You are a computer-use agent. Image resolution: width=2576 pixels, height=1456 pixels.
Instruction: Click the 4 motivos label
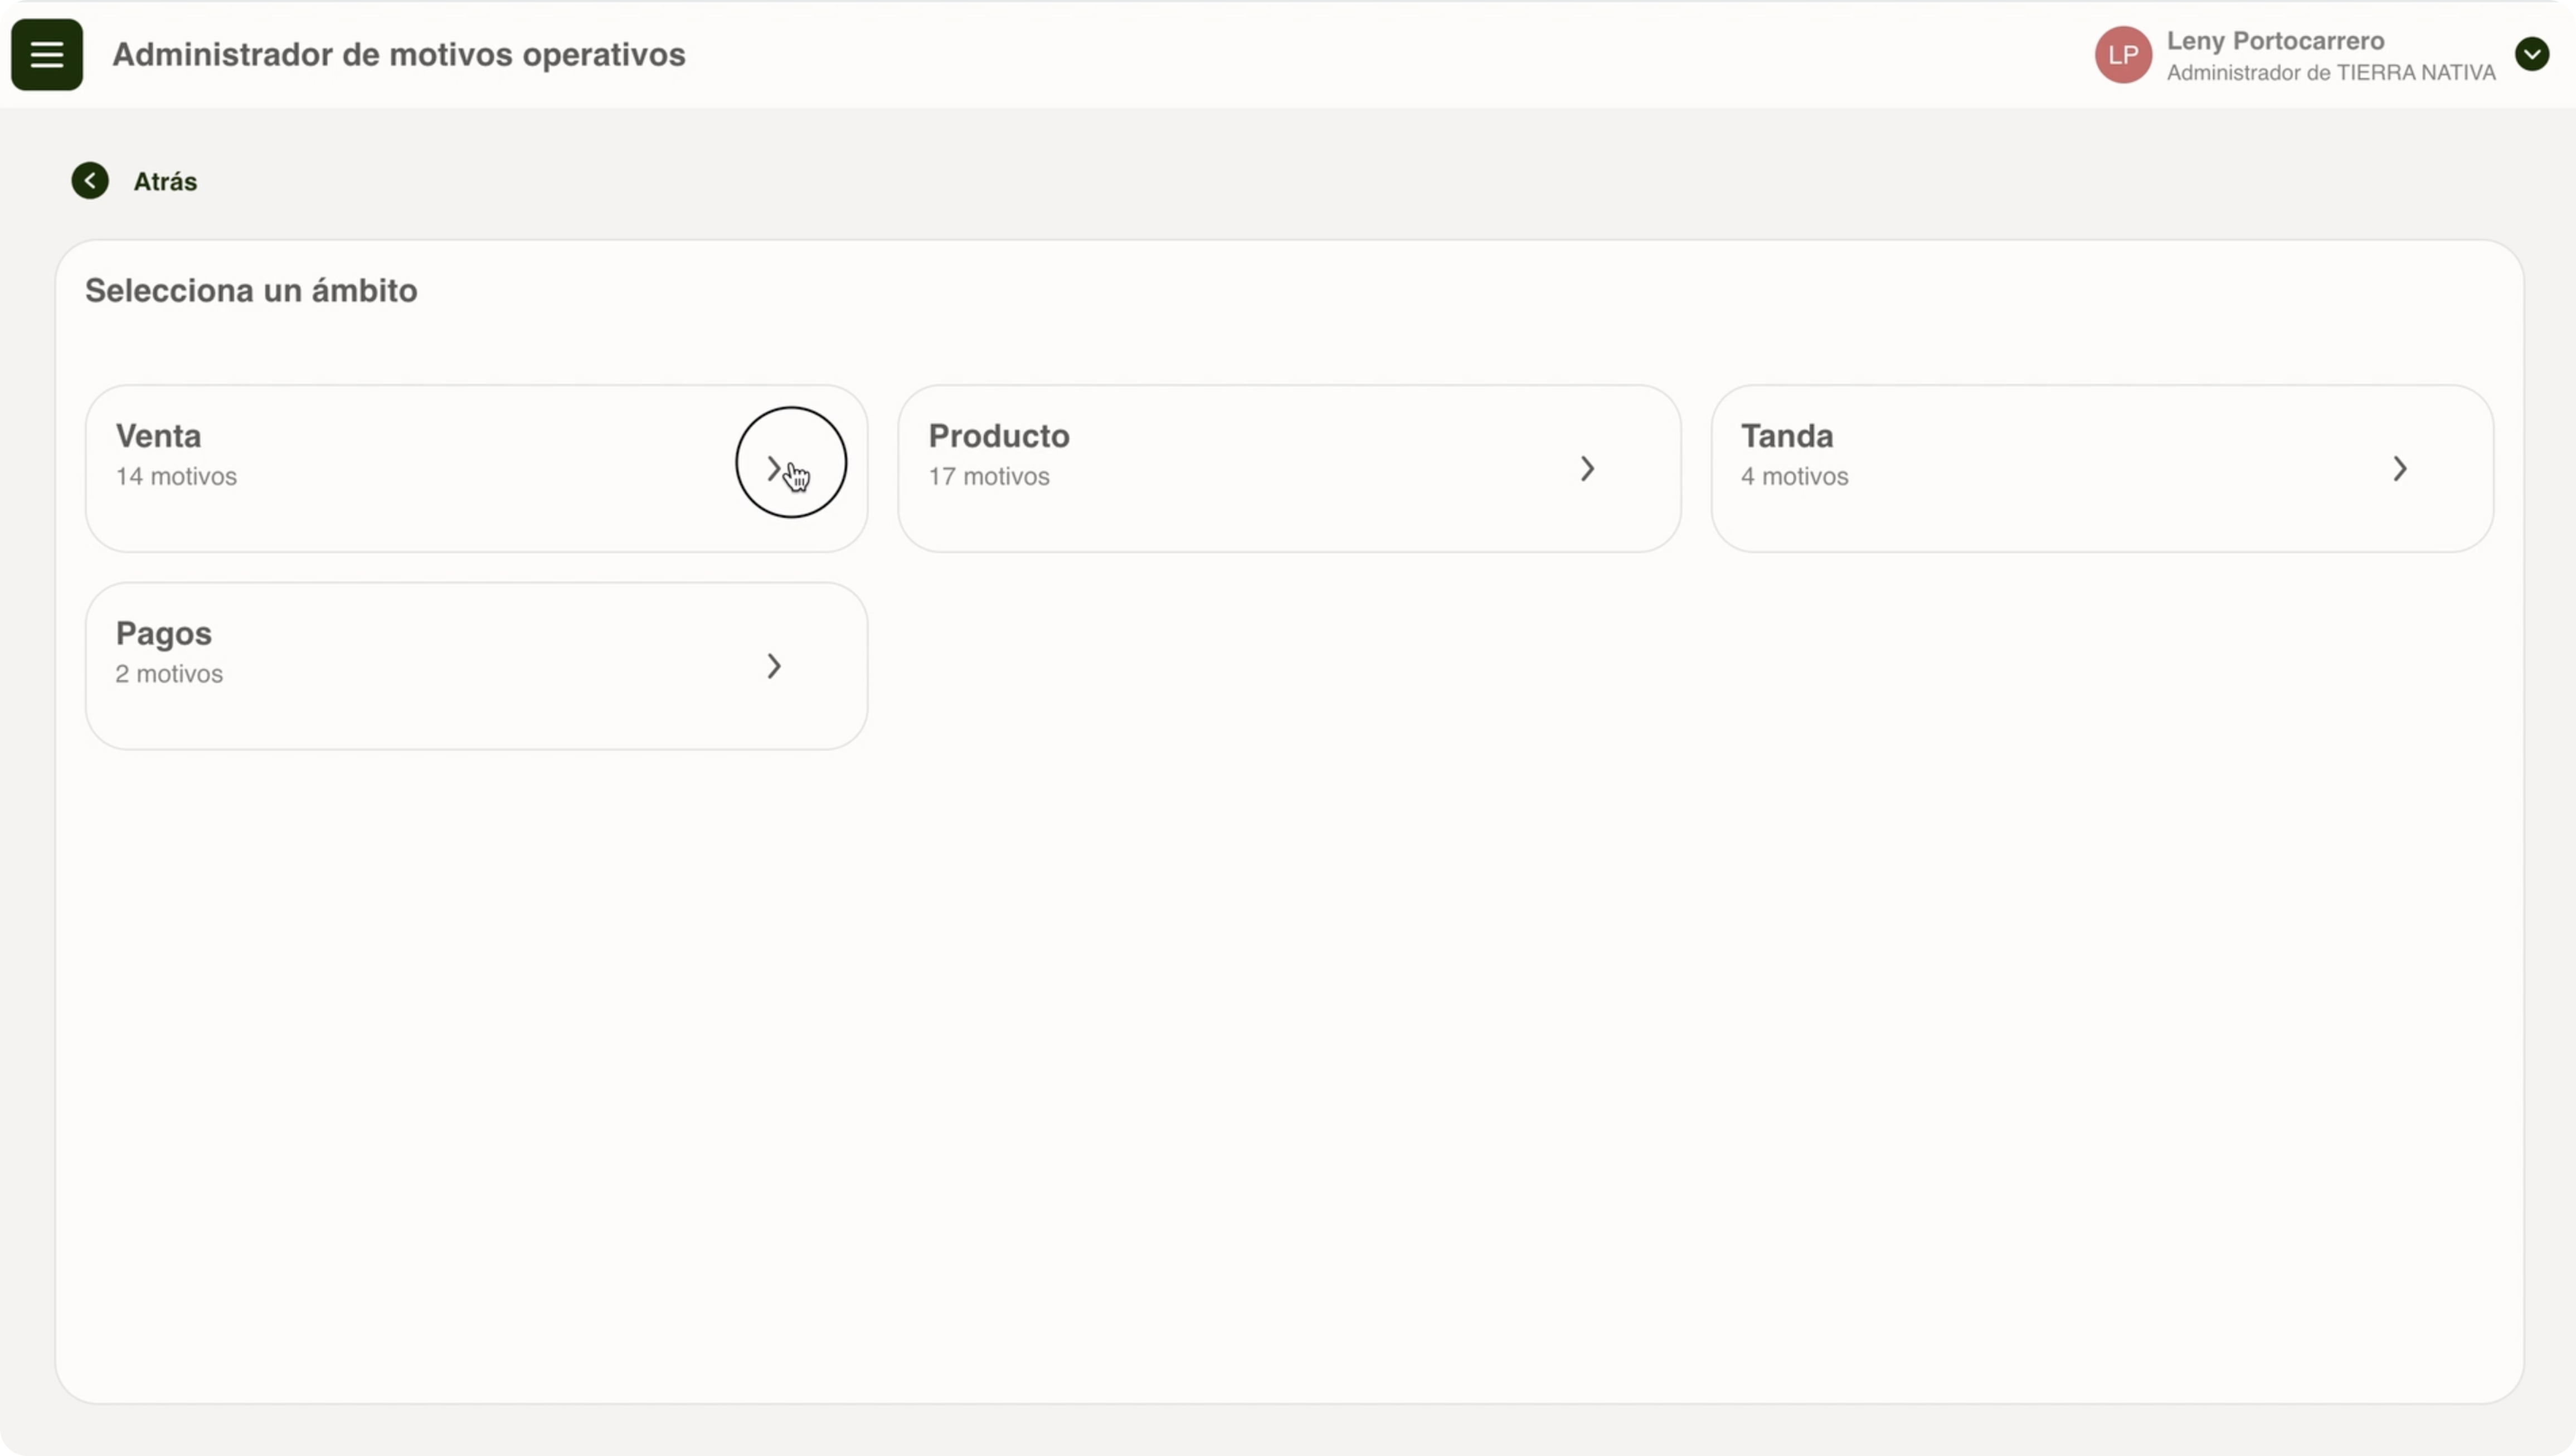(x=1794, y=477)
